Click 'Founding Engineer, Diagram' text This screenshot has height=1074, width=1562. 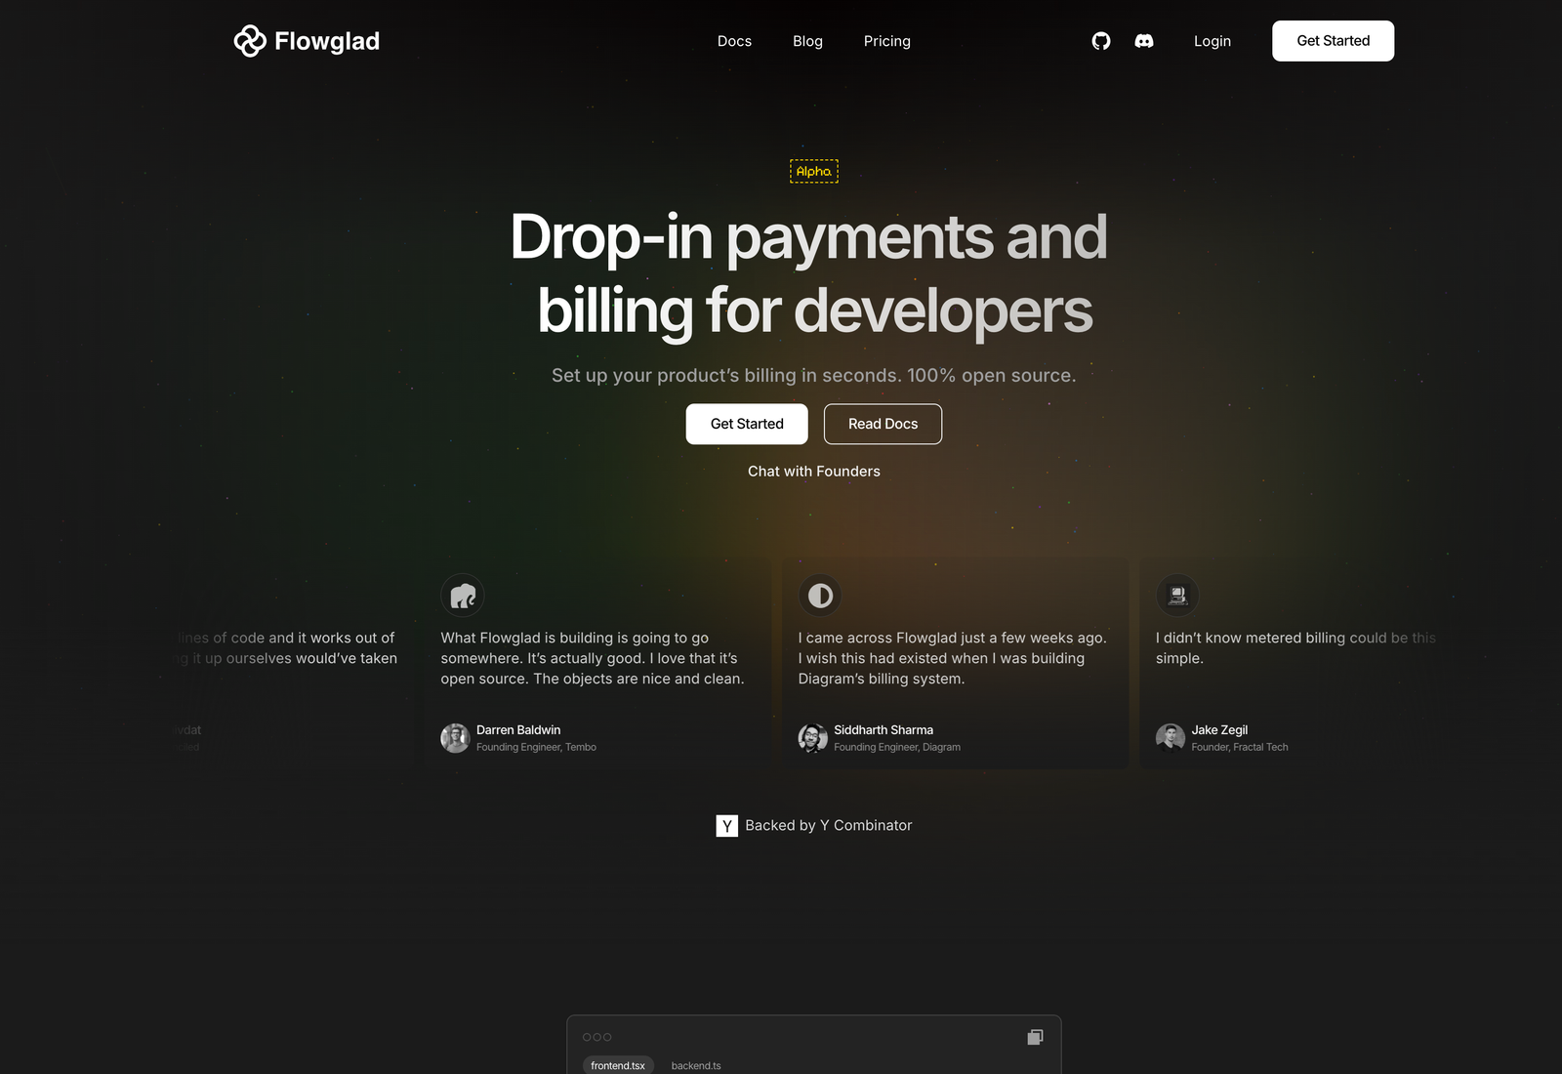pyautogui.click(x=897, y=747)
